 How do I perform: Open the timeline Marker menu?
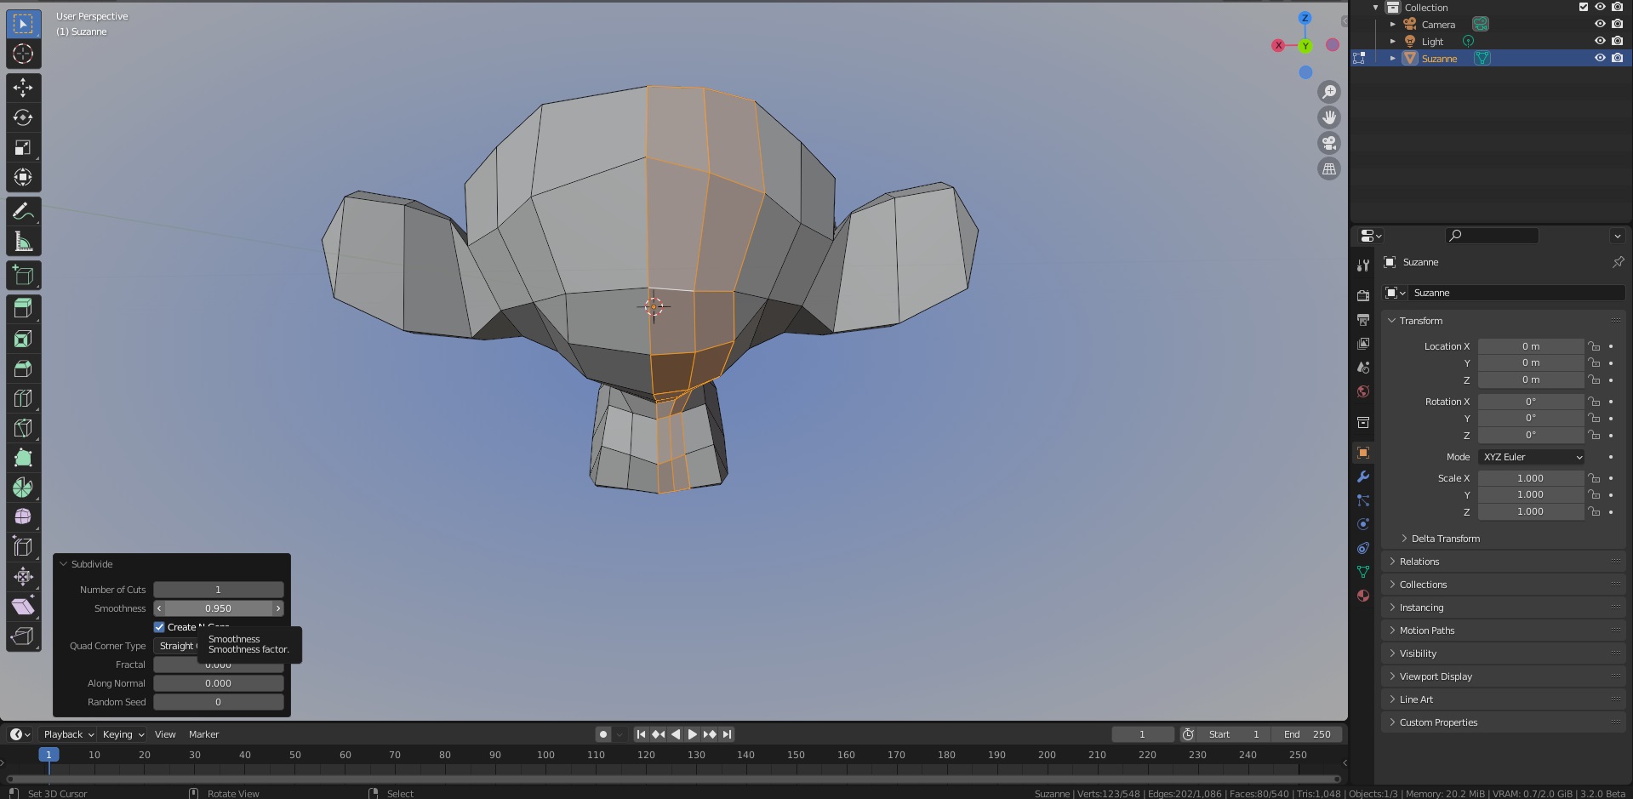coord(203,734)
